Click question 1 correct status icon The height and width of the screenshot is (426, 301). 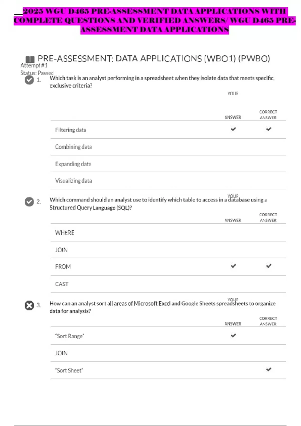click(29, 80)
